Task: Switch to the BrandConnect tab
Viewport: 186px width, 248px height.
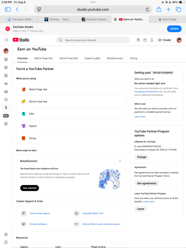Action: (x=115, y=59)
